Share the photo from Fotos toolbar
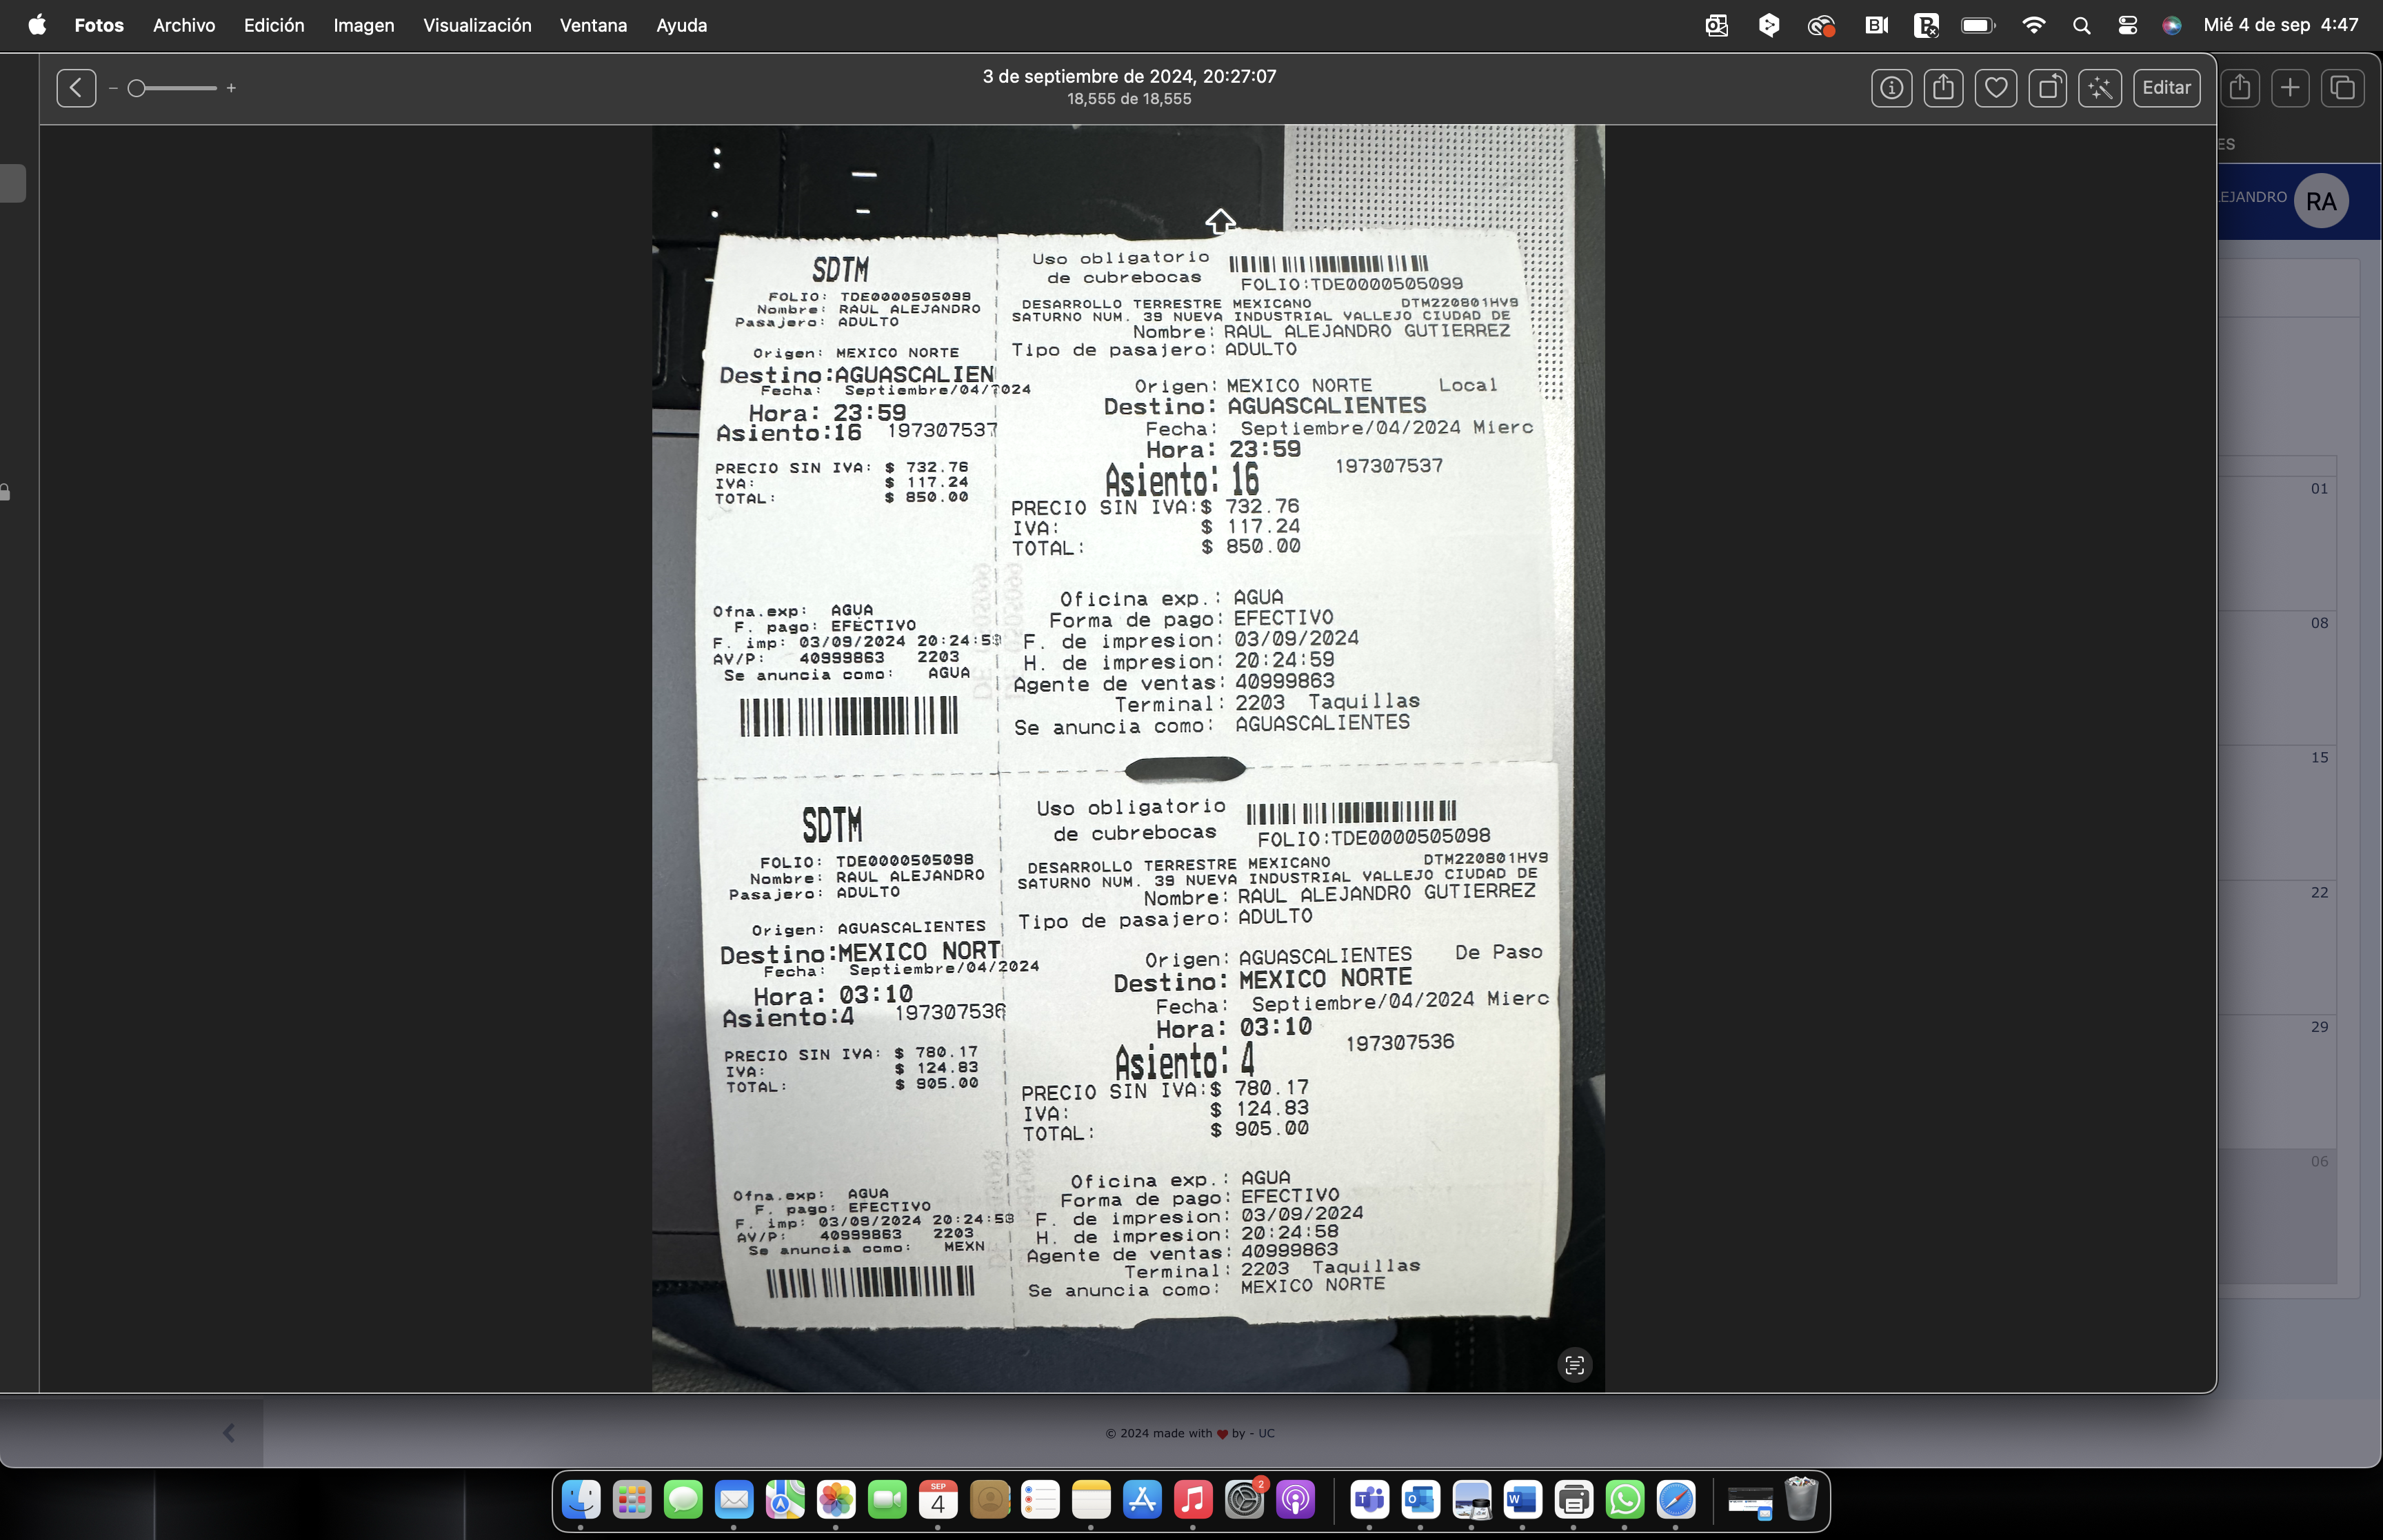The height and width of the screenshot is (1540, 2383). click(1943, 88)
